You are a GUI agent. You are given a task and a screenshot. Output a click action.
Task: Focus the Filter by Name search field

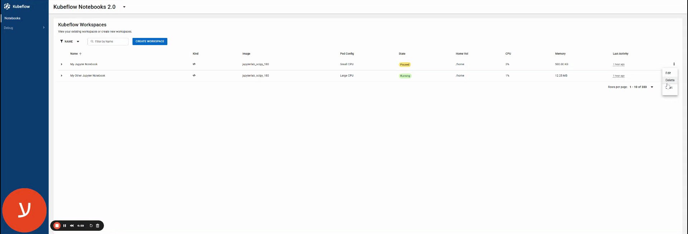point(108,42)
